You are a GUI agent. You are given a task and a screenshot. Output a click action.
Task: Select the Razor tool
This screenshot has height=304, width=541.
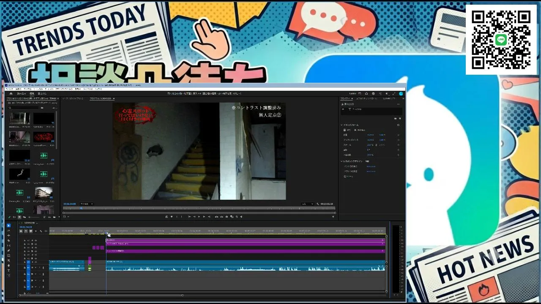tap(8, 241)
